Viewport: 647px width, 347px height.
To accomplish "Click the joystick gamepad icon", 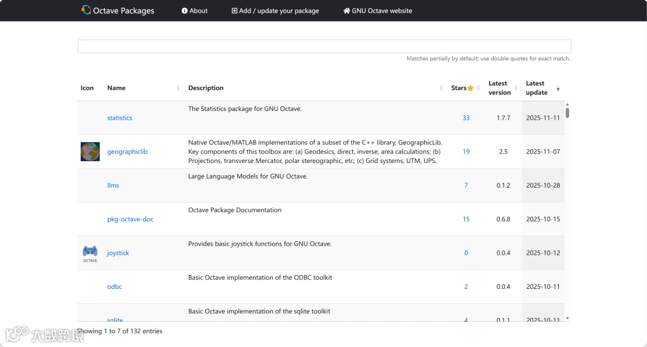I will pos(90,252).
